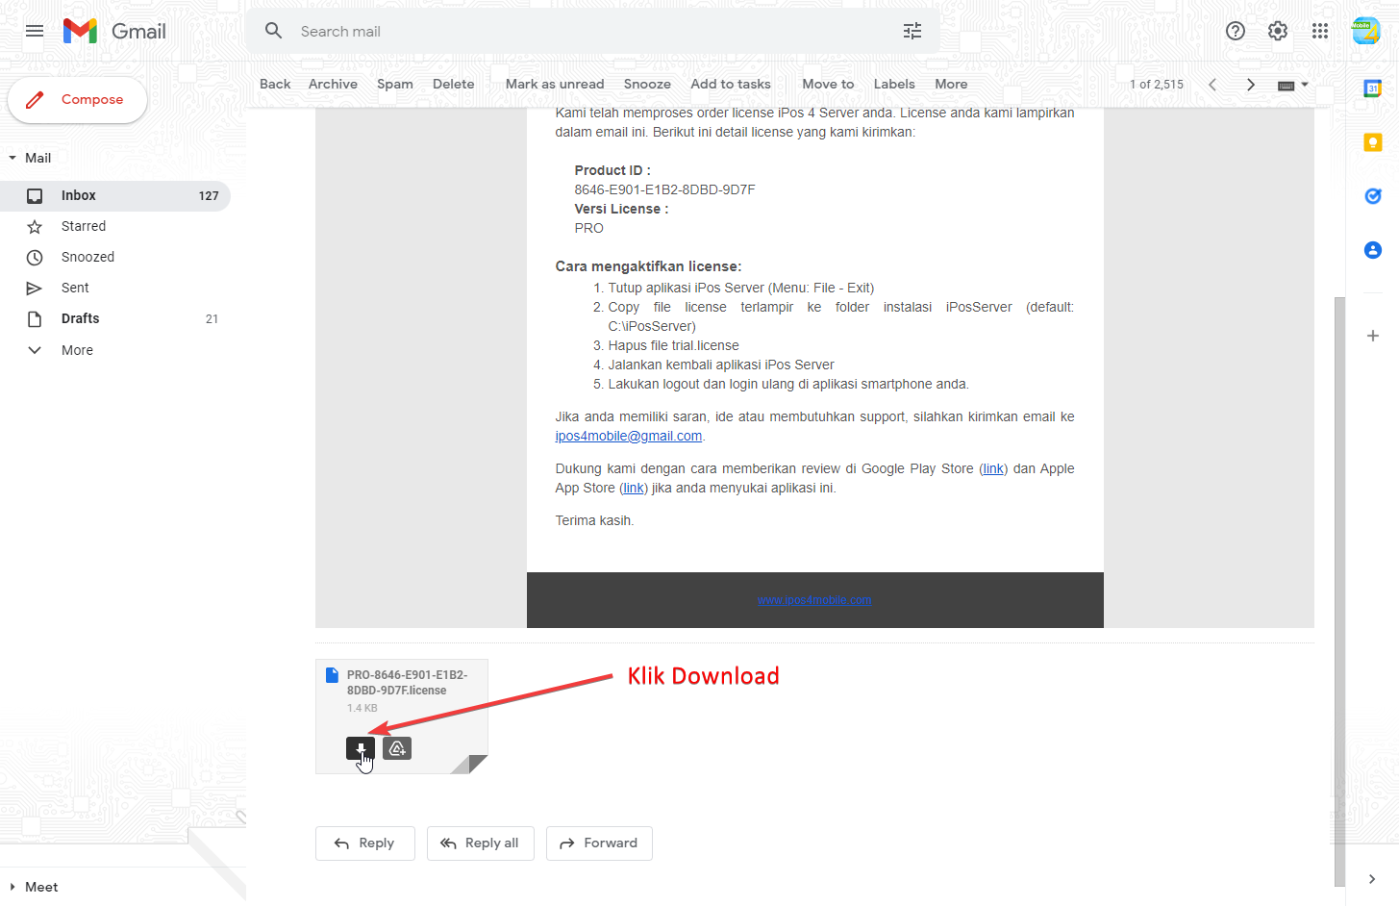Go to the older message arrow
The width and height of the screenshot is (1399, 906).
(x=1251, y=85)
